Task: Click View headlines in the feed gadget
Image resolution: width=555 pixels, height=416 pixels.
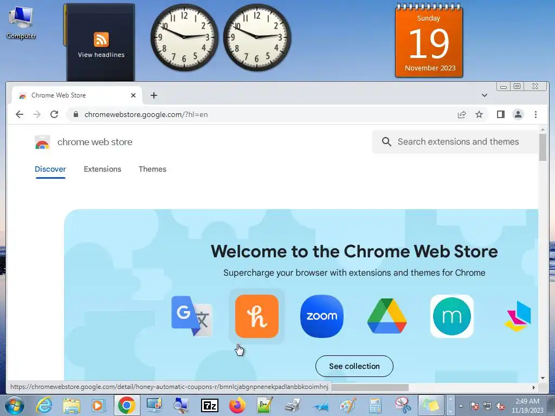Action: pos(101,55)
